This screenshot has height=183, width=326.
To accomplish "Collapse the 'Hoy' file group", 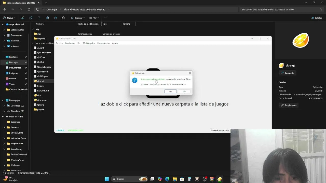I will (x=33, y=29).
